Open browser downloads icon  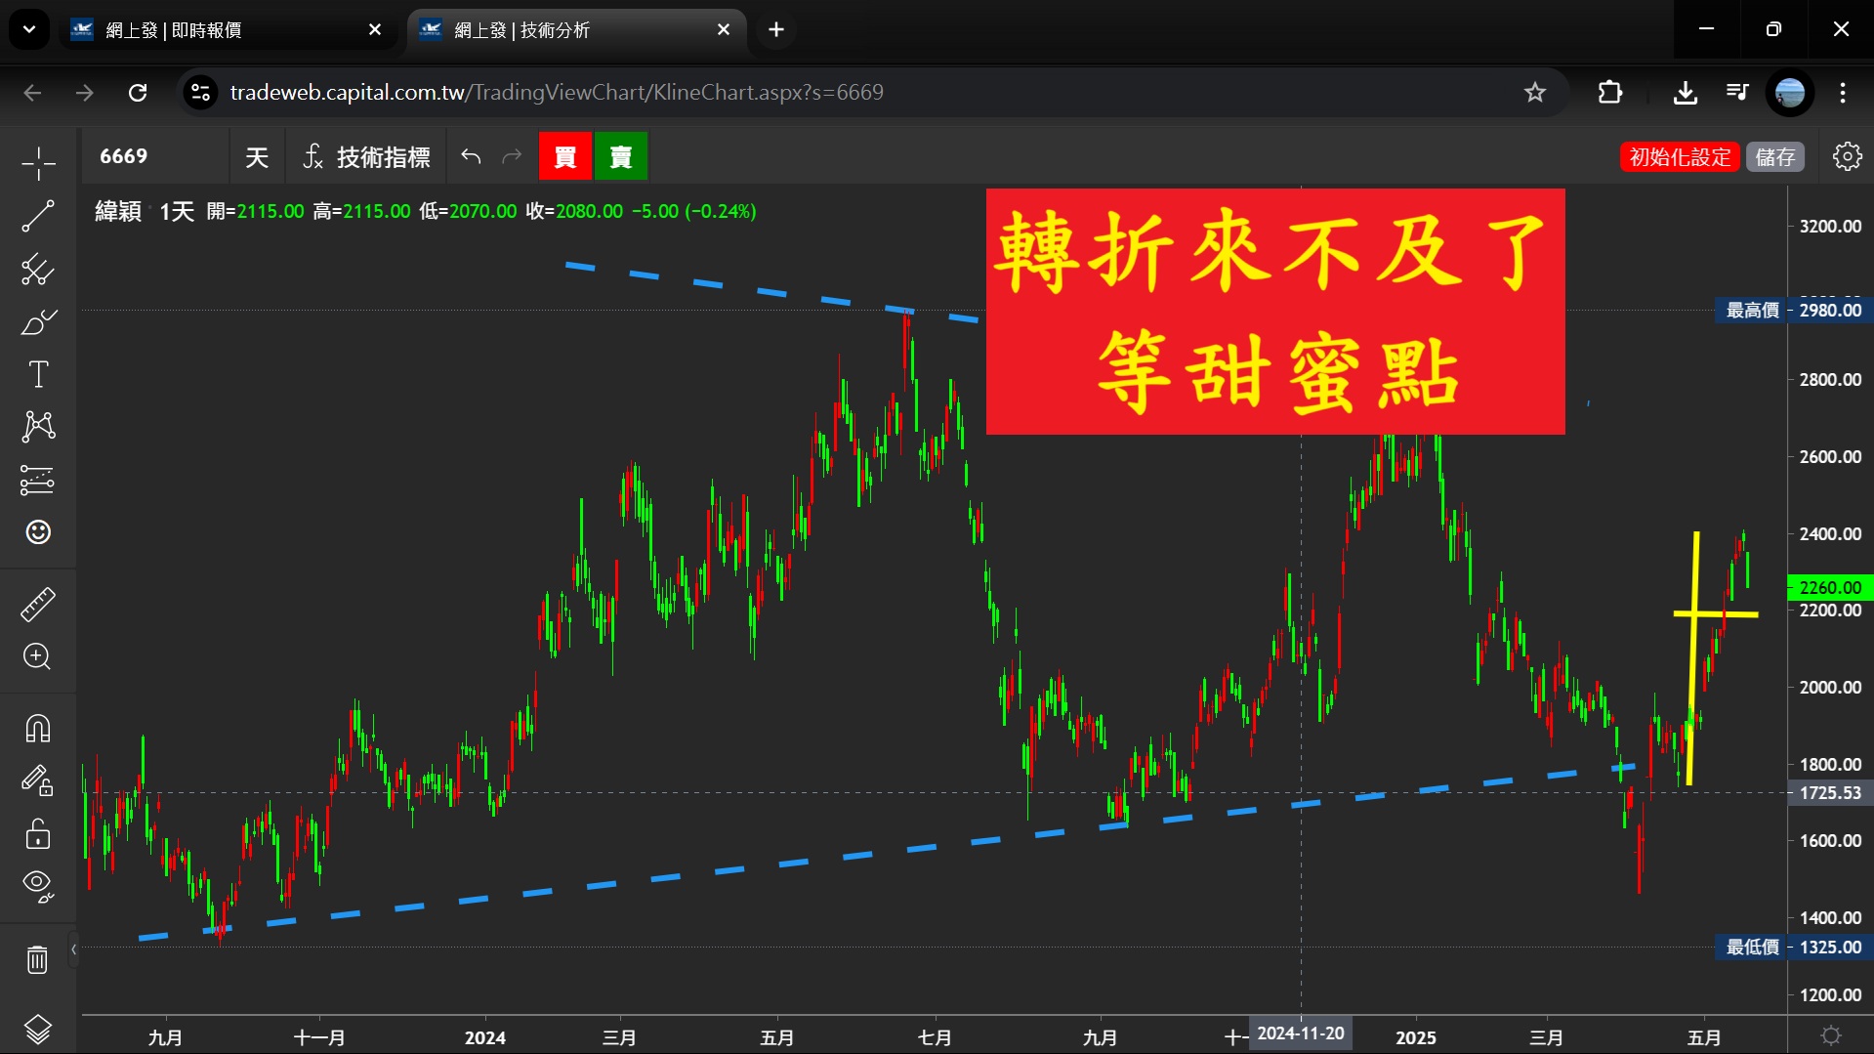tap(1685, 93)
